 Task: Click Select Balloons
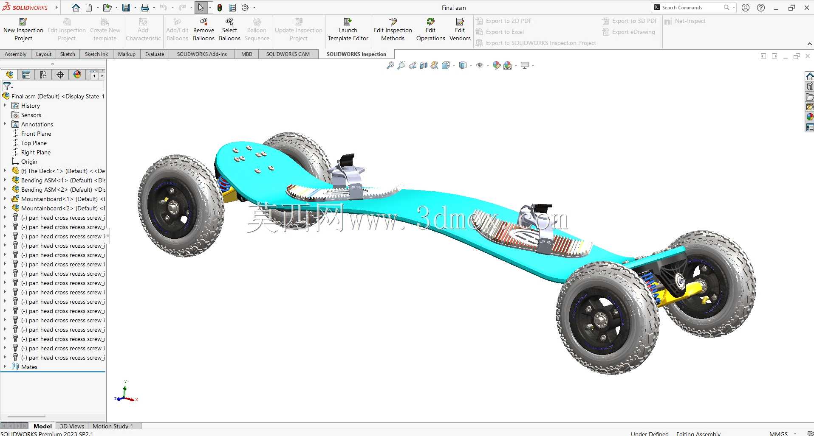click(229, 30)
